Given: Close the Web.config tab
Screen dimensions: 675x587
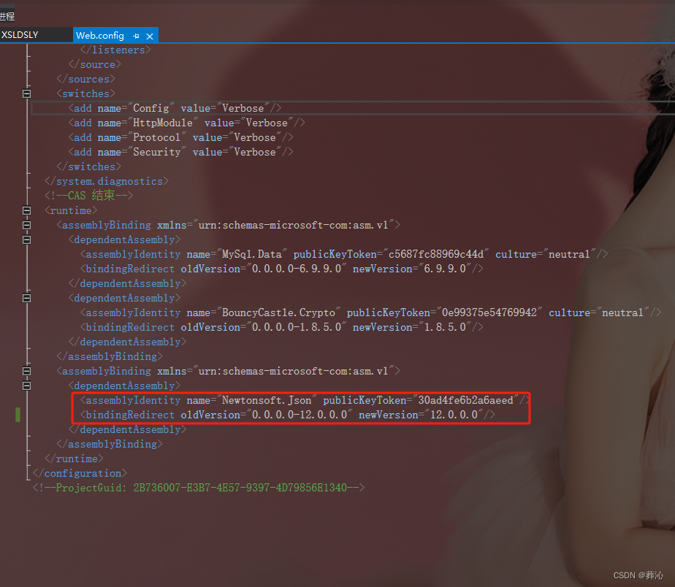Looking at the screenshot, I should (x=150, y=35).
